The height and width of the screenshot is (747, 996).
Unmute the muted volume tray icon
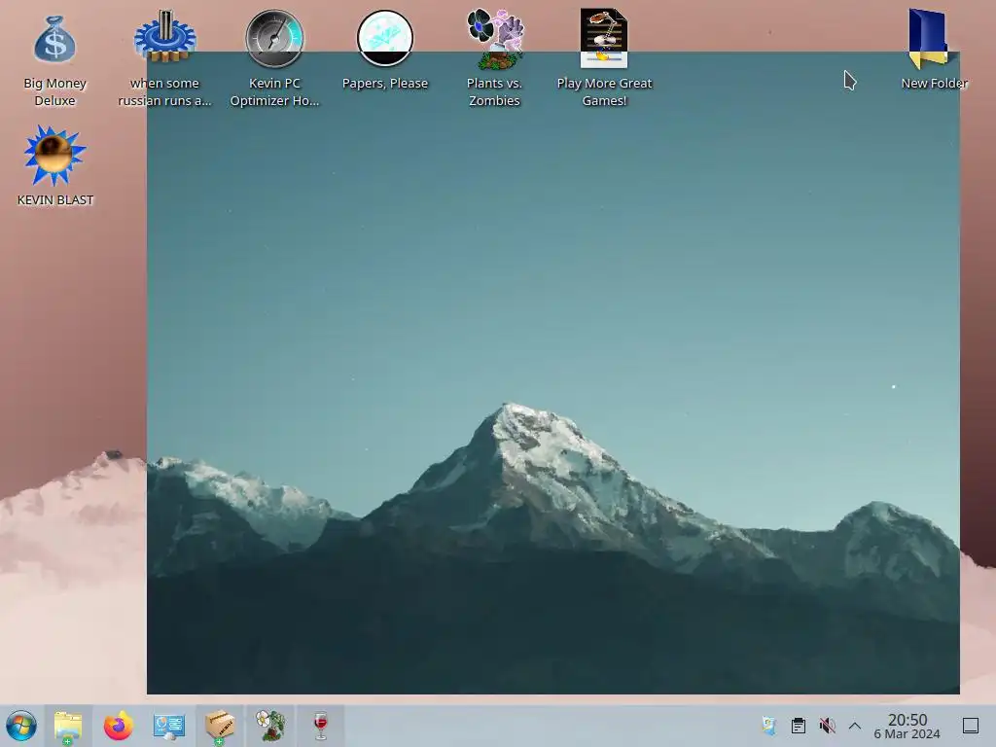[827, 726]
